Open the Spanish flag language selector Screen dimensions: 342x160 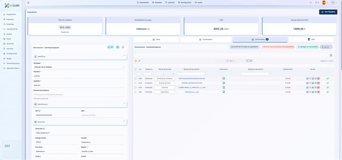pos(325,3)
